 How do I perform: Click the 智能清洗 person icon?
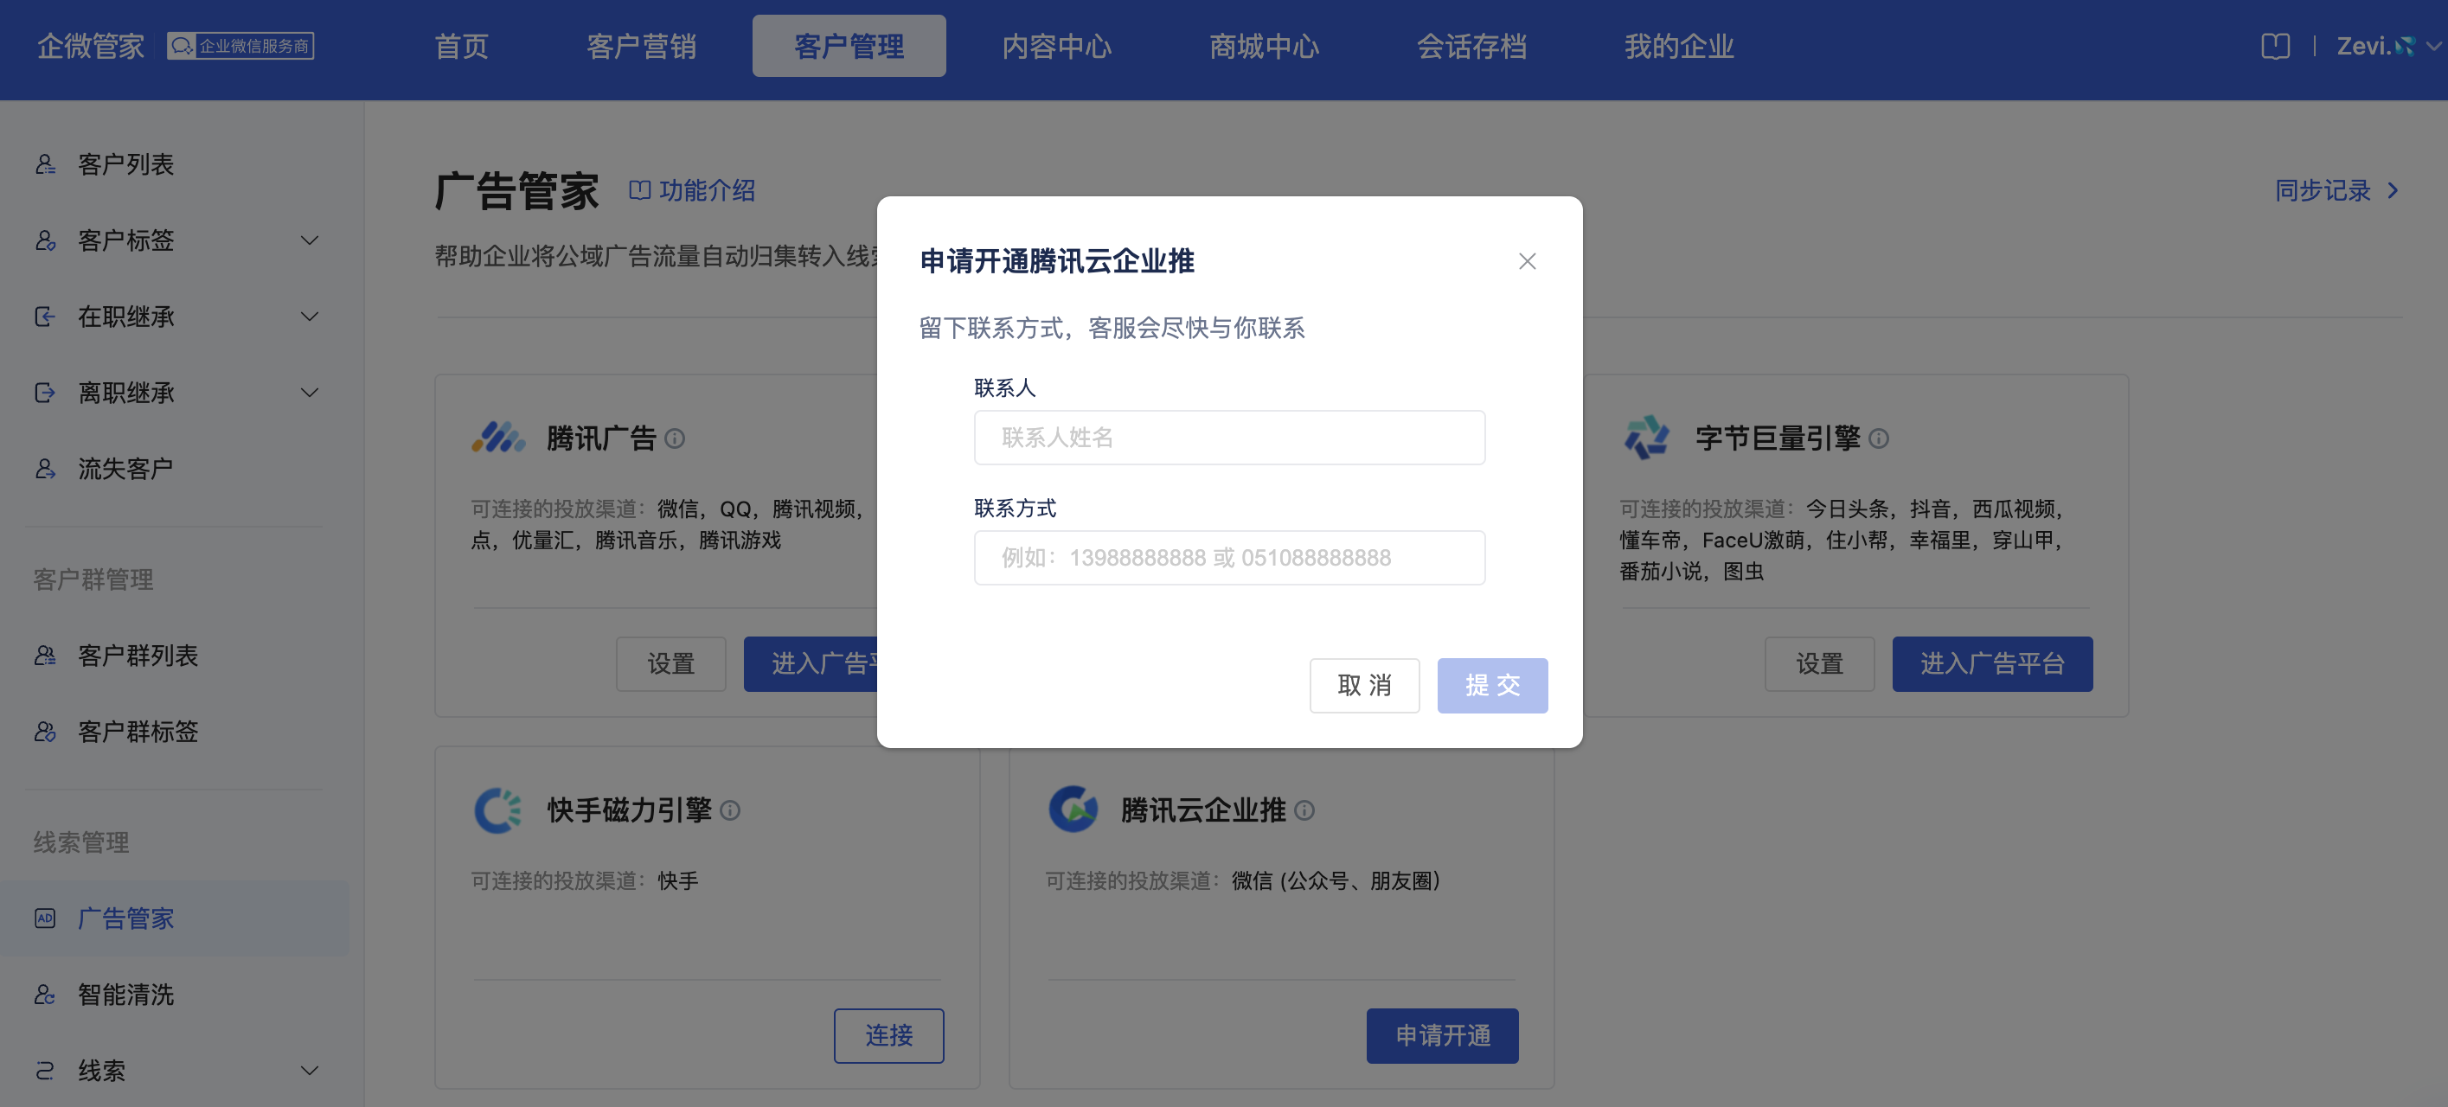click(45, 994)
